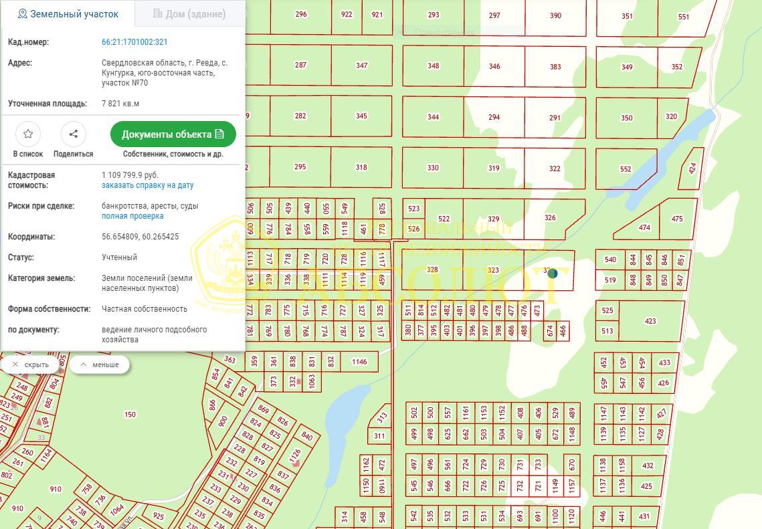Select parcel 431 on map

coord(644,516)
